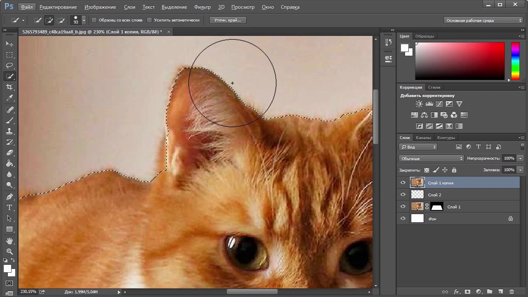This screenshot has width=528, height=297.
Task: Switch to the 'Образцы' swatches tab
Action: tap(424, 36)
